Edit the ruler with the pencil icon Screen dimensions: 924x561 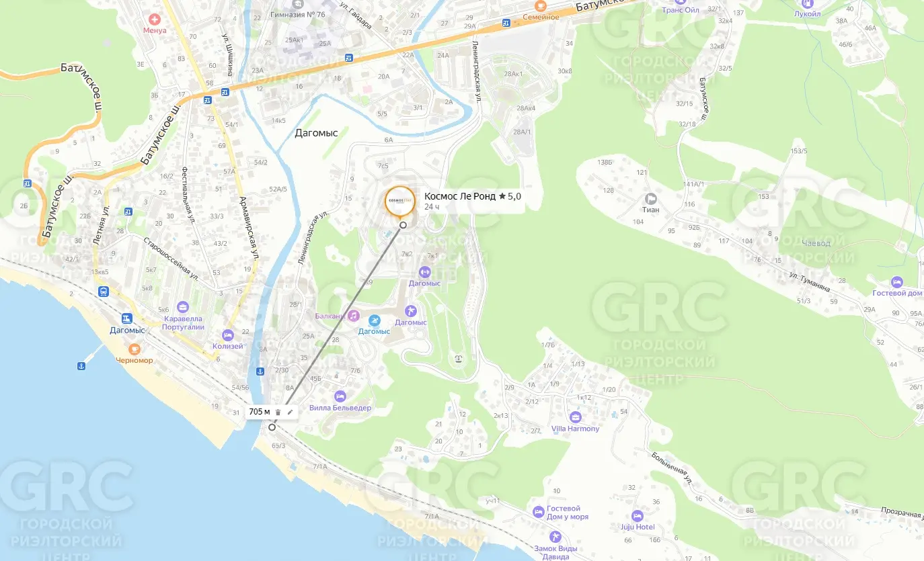point(290,412)
